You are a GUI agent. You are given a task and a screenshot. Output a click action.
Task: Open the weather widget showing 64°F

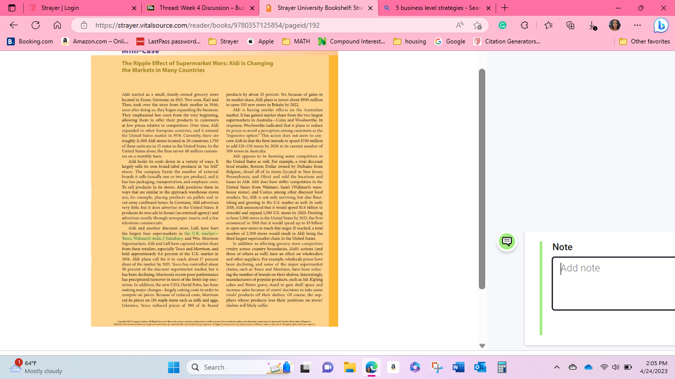point(36,367)
